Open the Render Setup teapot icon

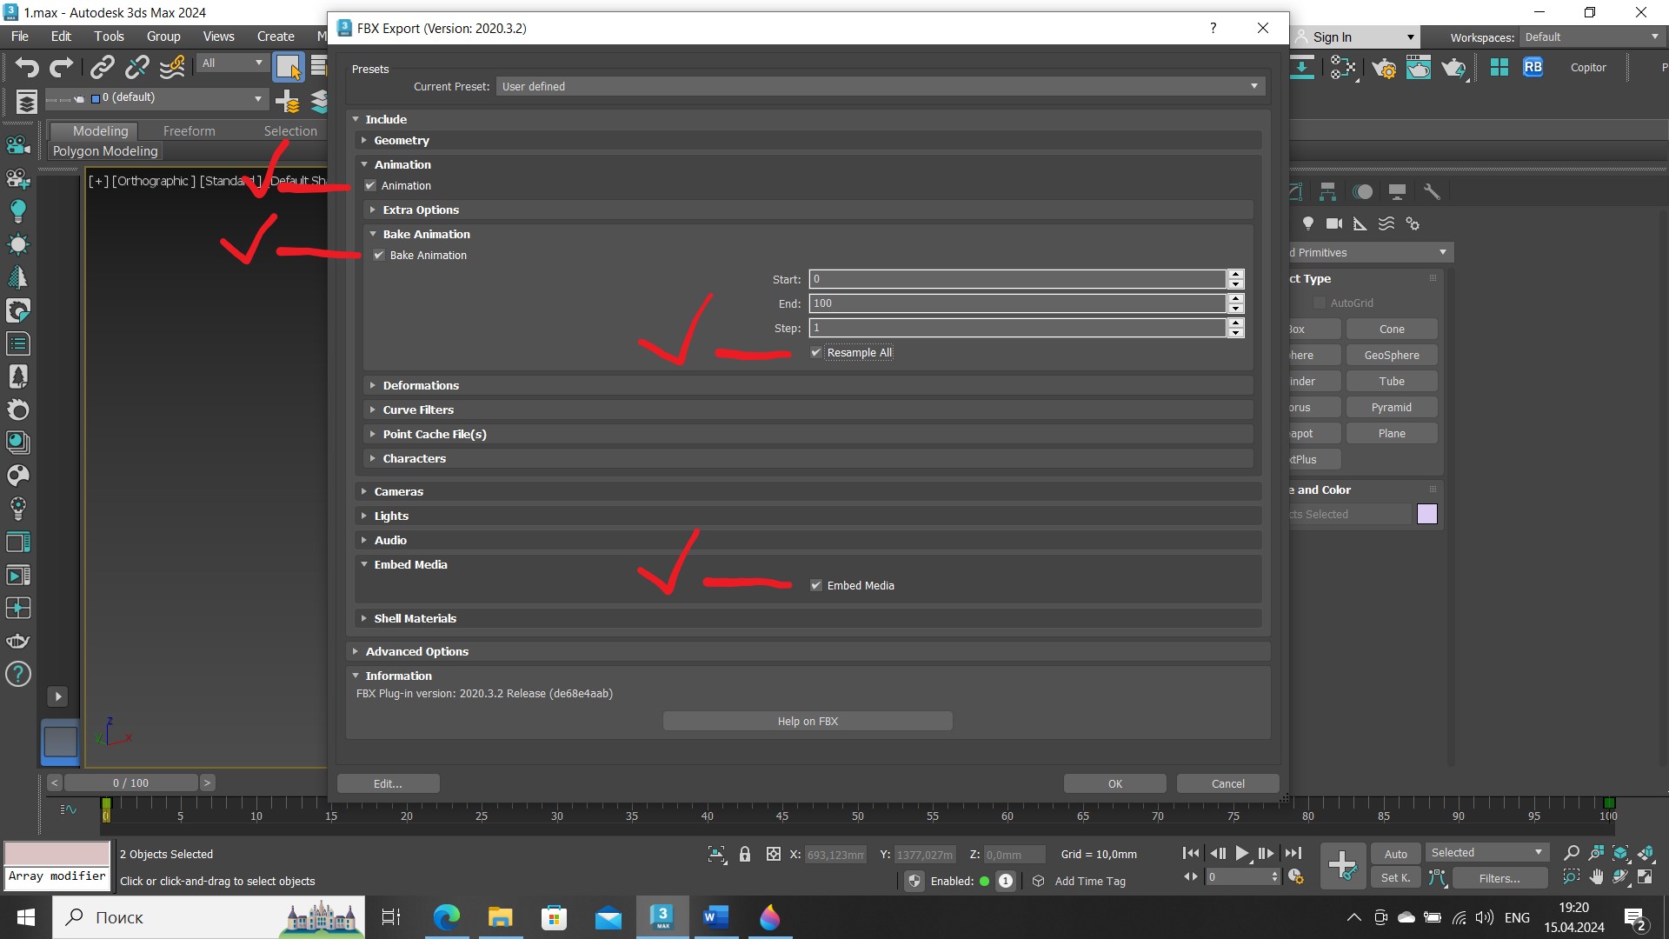click(1384, 68)
